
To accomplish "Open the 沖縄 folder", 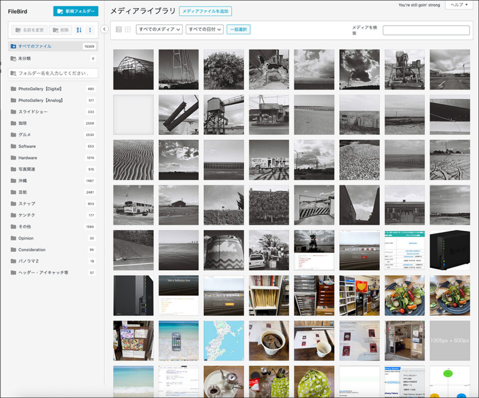I will [x=53, y=181].
